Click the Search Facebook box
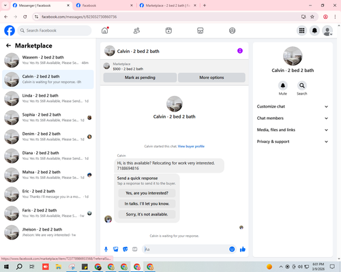The image size is (341, 272). pyautogui.click(x=55, y=31)
